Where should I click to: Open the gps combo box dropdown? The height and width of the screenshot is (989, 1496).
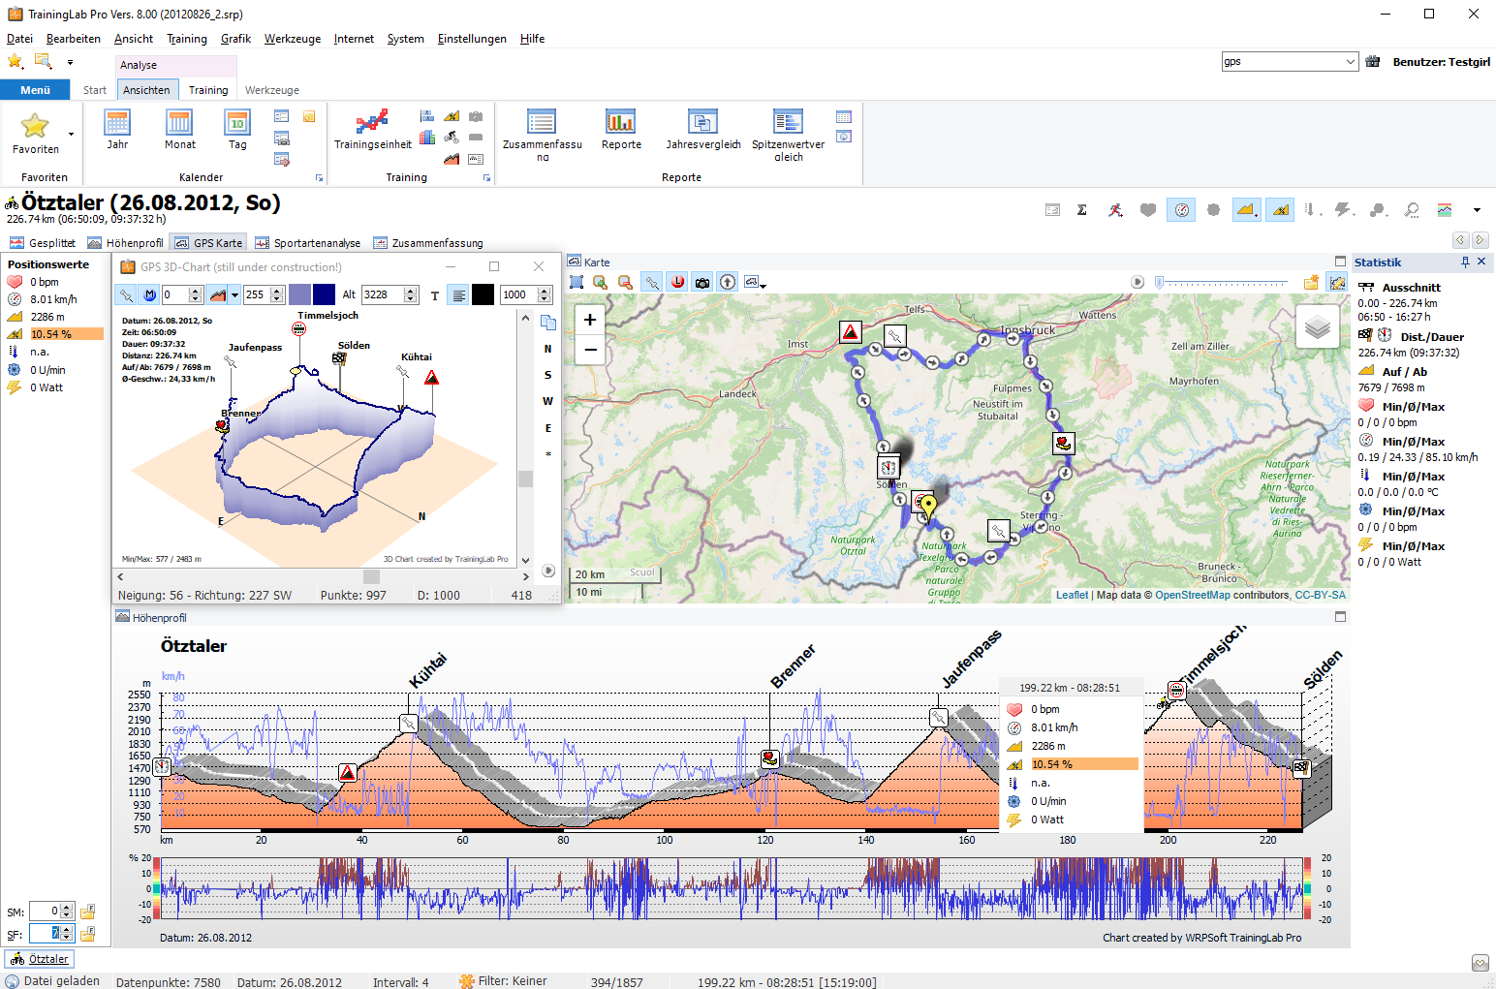(1351, 62)
